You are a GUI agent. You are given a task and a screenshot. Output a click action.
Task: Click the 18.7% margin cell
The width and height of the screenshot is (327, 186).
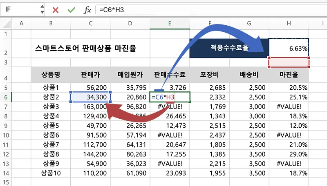pyautogui.click(x=289, y=173)
